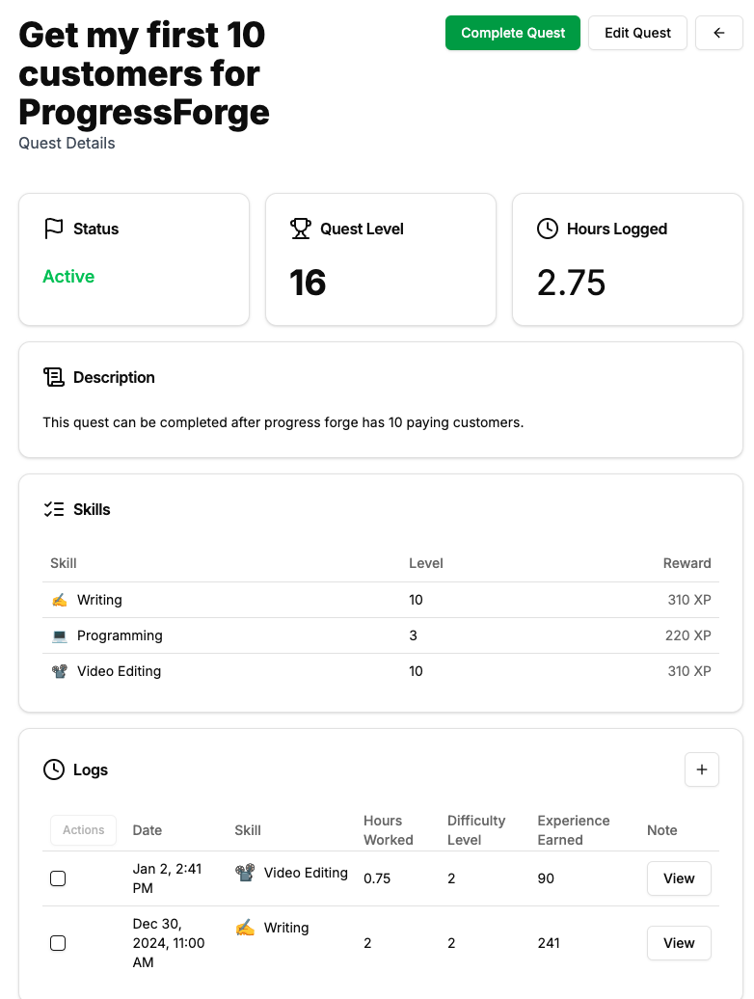Click Writing's 310 XP reward
The image size is (754, 999).
coord(689,600)
